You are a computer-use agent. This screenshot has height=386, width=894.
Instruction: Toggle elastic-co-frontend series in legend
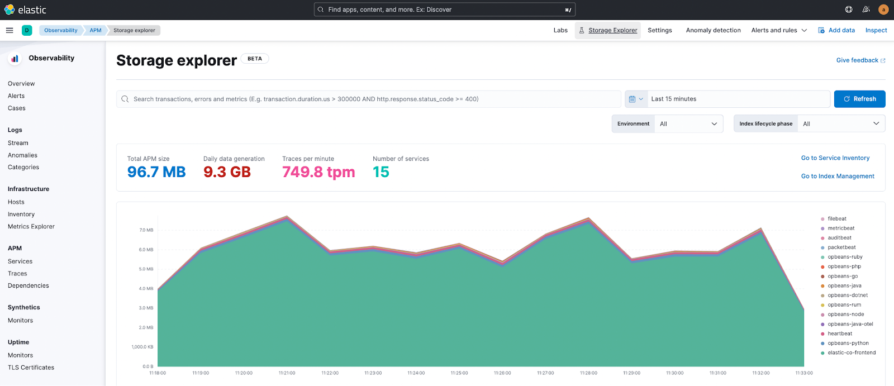(x=852, y=353)
